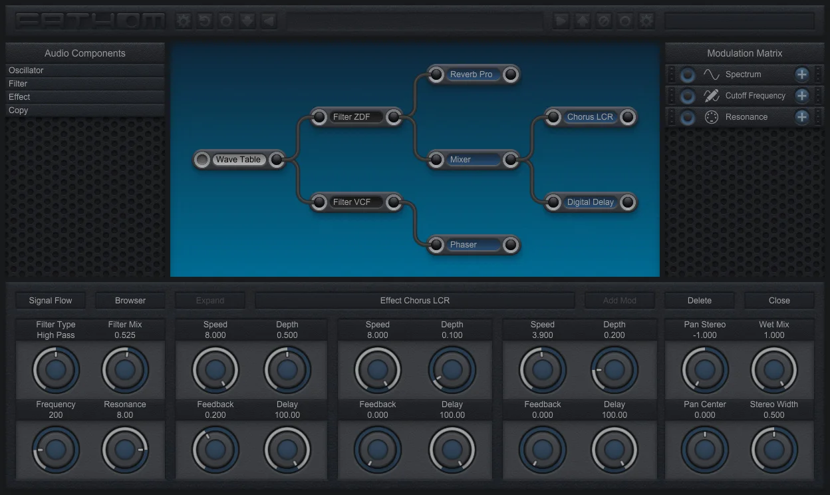Click the undo arrow icon in the top toolbar
Image resolution: width=830 pixels, height=495 pixels.
point(204,21)
